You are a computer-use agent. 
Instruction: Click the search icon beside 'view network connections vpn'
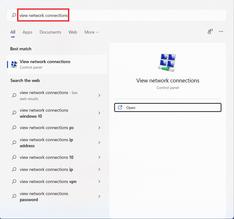tap(14, 181)
